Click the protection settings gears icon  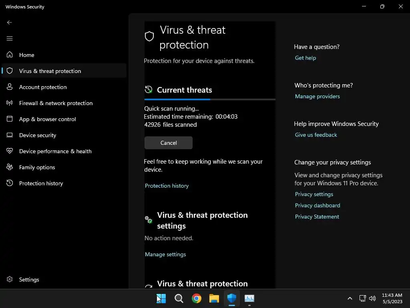click(x=149, y=219)
